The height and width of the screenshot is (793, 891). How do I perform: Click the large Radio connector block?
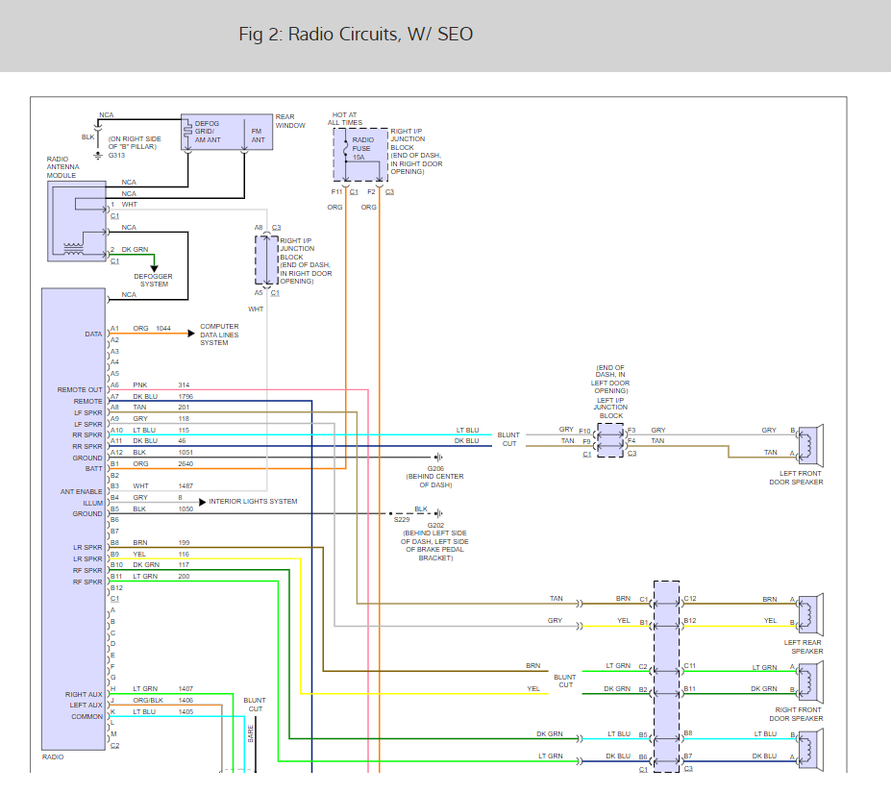[x=73, y=519]
